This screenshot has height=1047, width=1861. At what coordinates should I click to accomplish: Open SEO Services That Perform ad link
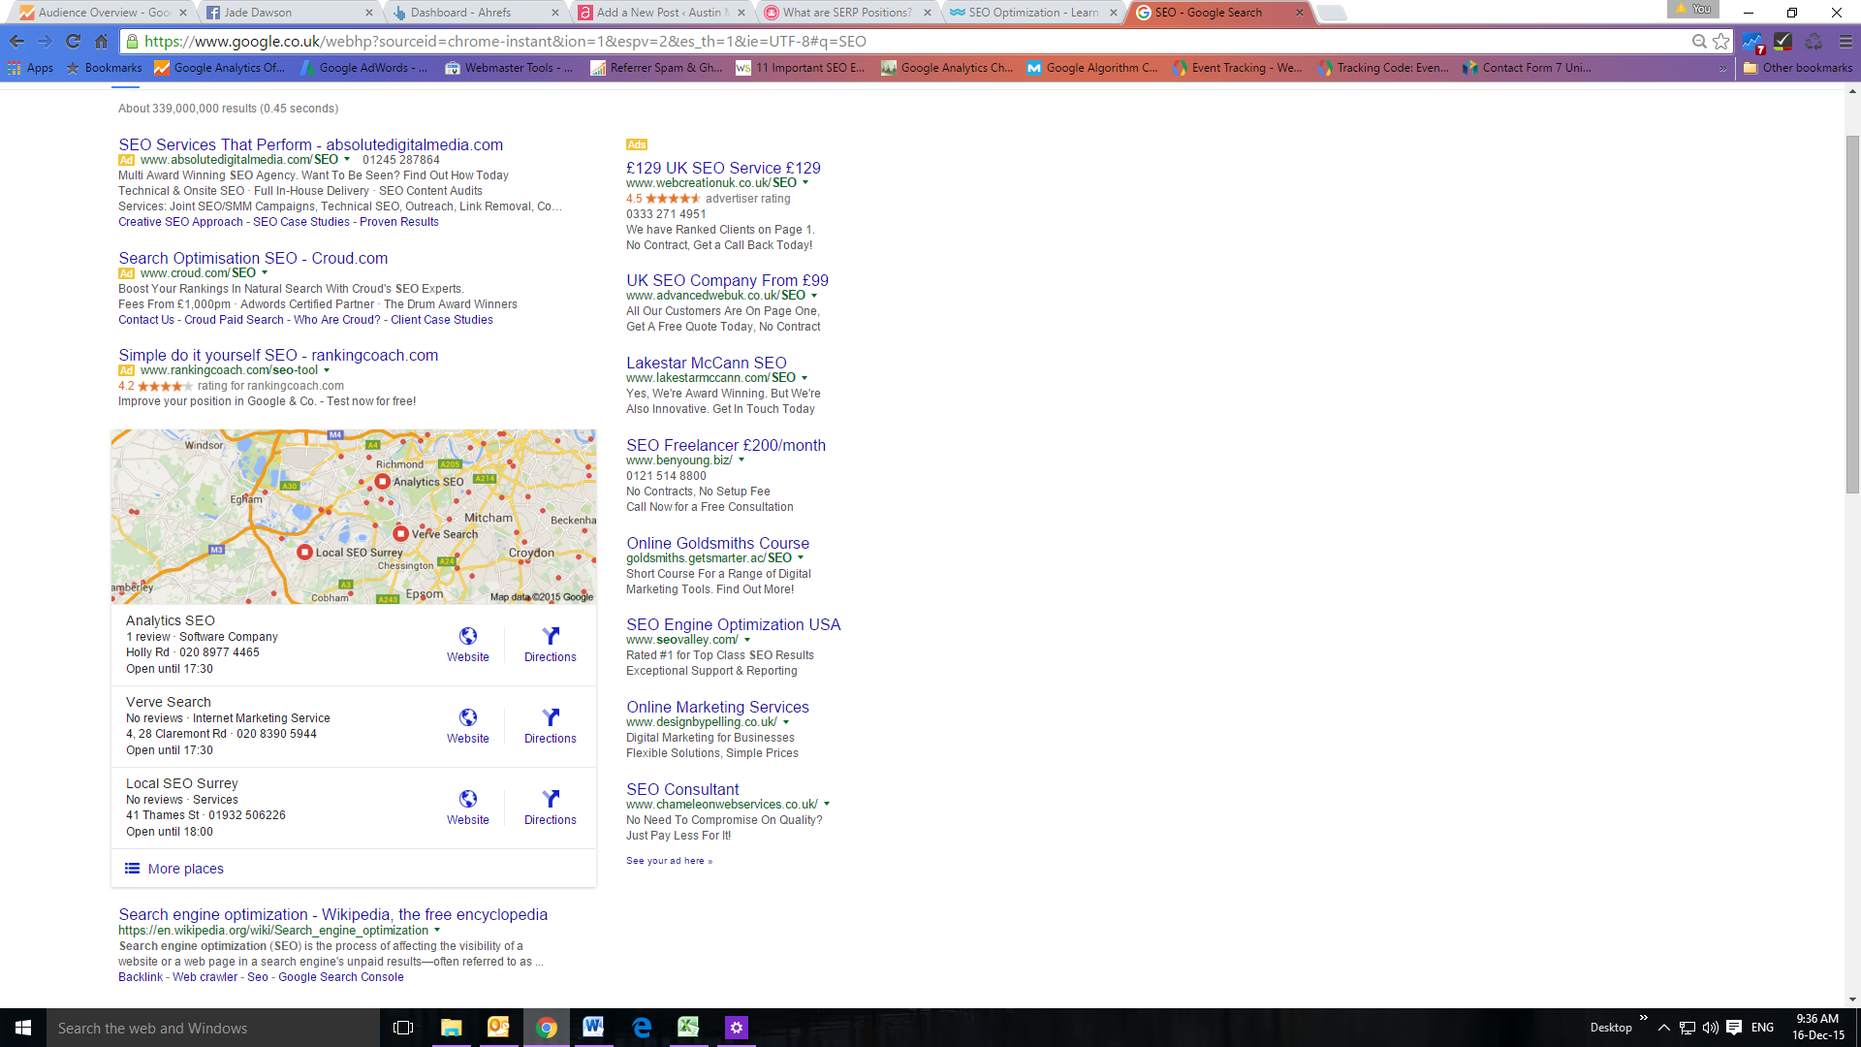(310, 144)
